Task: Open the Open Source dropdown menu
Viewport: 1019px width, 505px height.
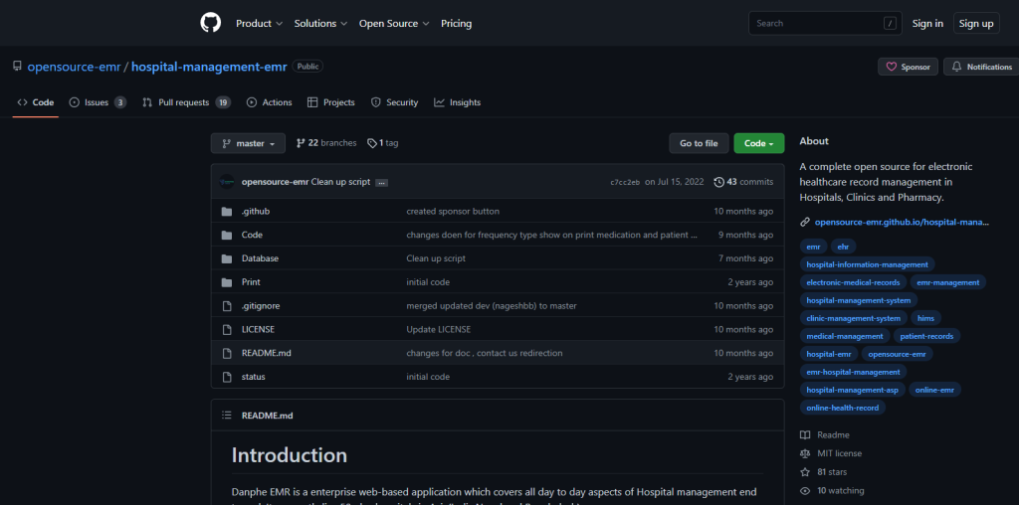Action: tap(394, 24)
